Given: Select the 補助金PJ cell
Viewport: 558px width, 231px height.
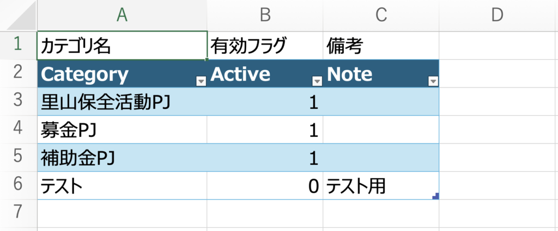Looking at the screenshot, I should pos(122,158).
